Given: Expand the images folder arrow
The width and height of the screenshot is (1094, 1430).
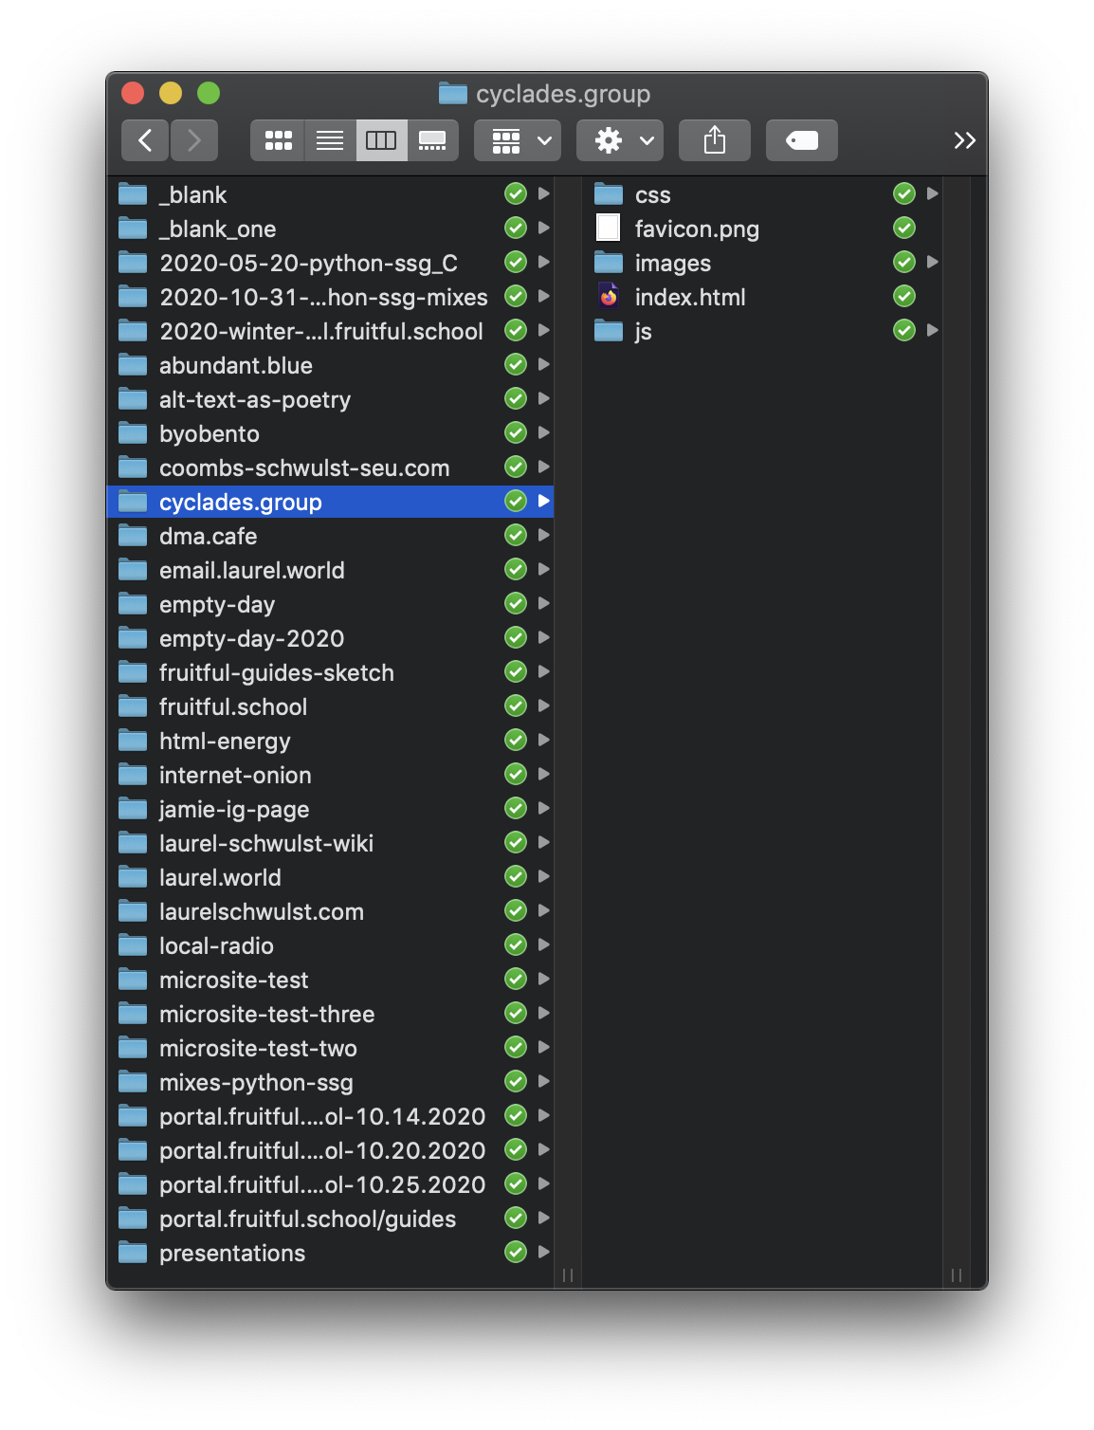Looking at the screenshot, I should coord(932,263).
